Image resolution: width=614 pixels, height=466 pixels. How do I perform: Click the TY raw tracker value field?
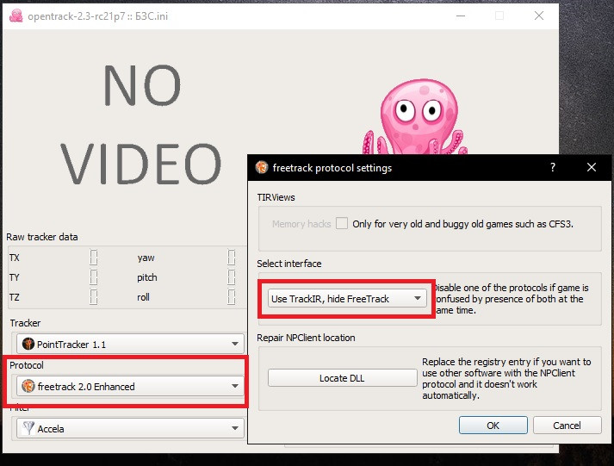pos(94,277)
